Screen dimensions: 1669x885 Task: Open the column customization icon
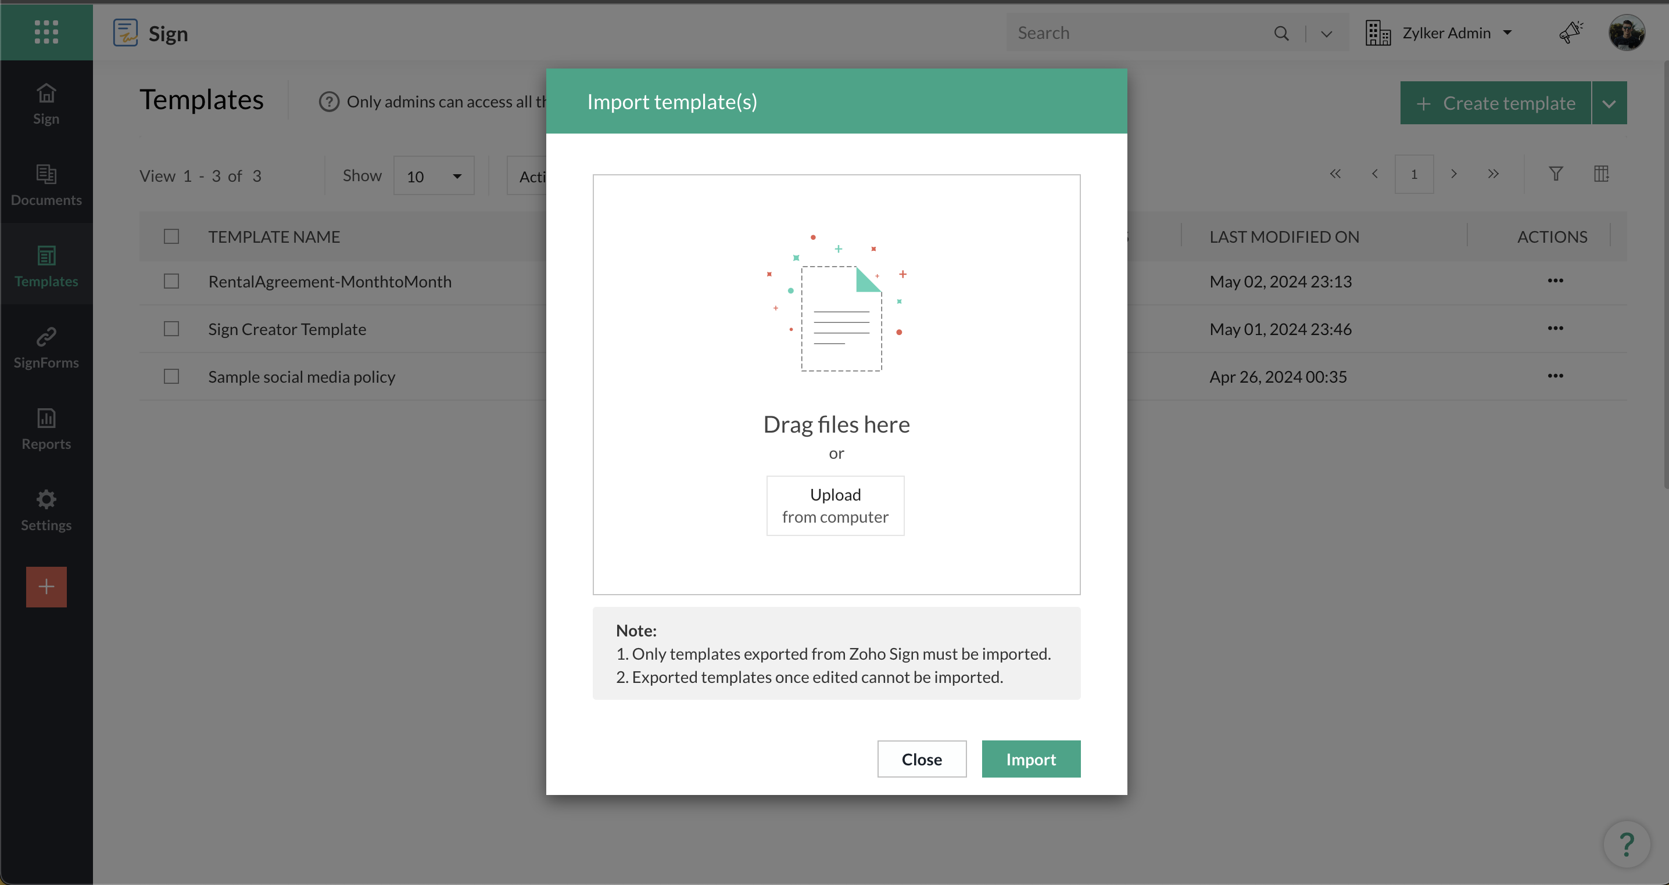pyautogui.click(x=1601, y=174)
